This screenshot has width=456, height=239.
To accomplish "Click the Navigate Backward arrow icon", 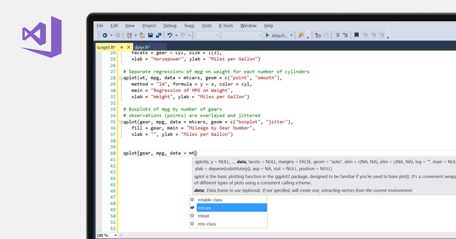I will pos(105,35).
